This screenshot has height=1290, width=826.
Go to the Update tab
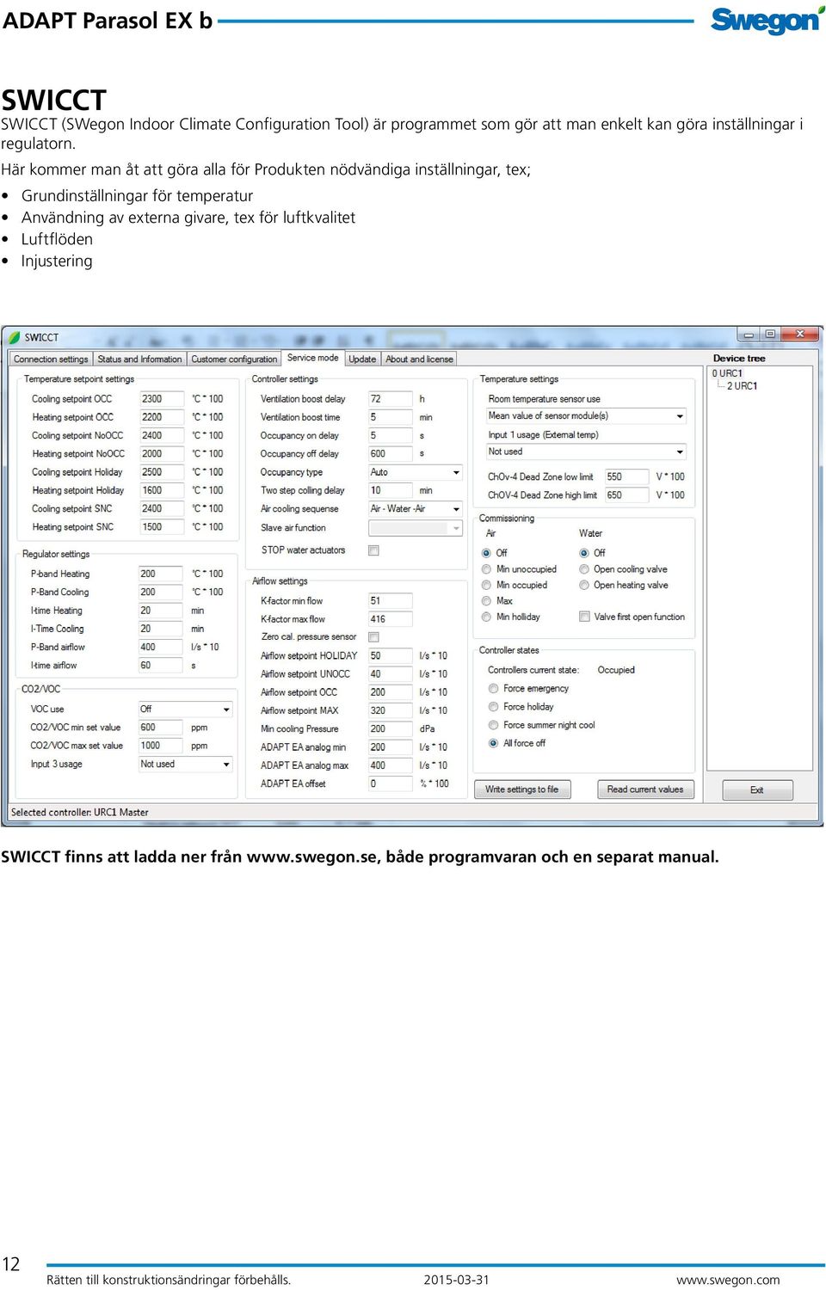pyautogui.click(x=362, y=359)
